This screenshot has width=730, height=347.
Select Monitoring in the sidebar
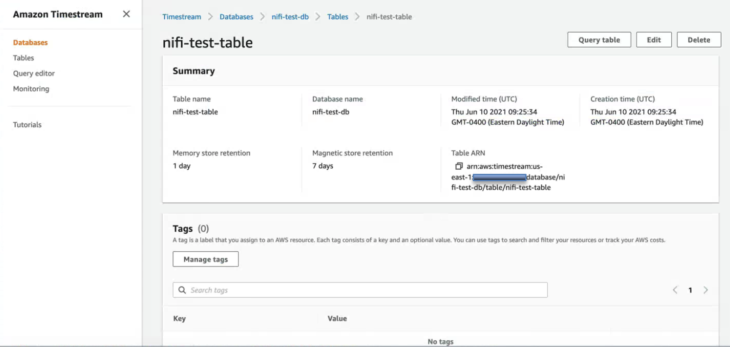31,89
